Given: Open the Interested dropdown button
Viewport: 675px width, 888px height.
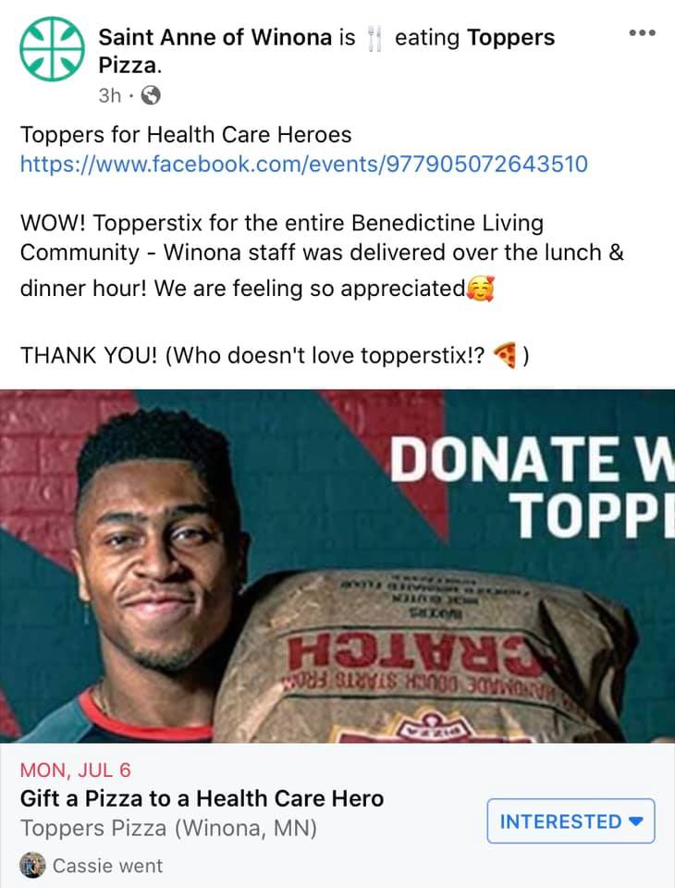Looking at the screenshot, I should (571, 820).
